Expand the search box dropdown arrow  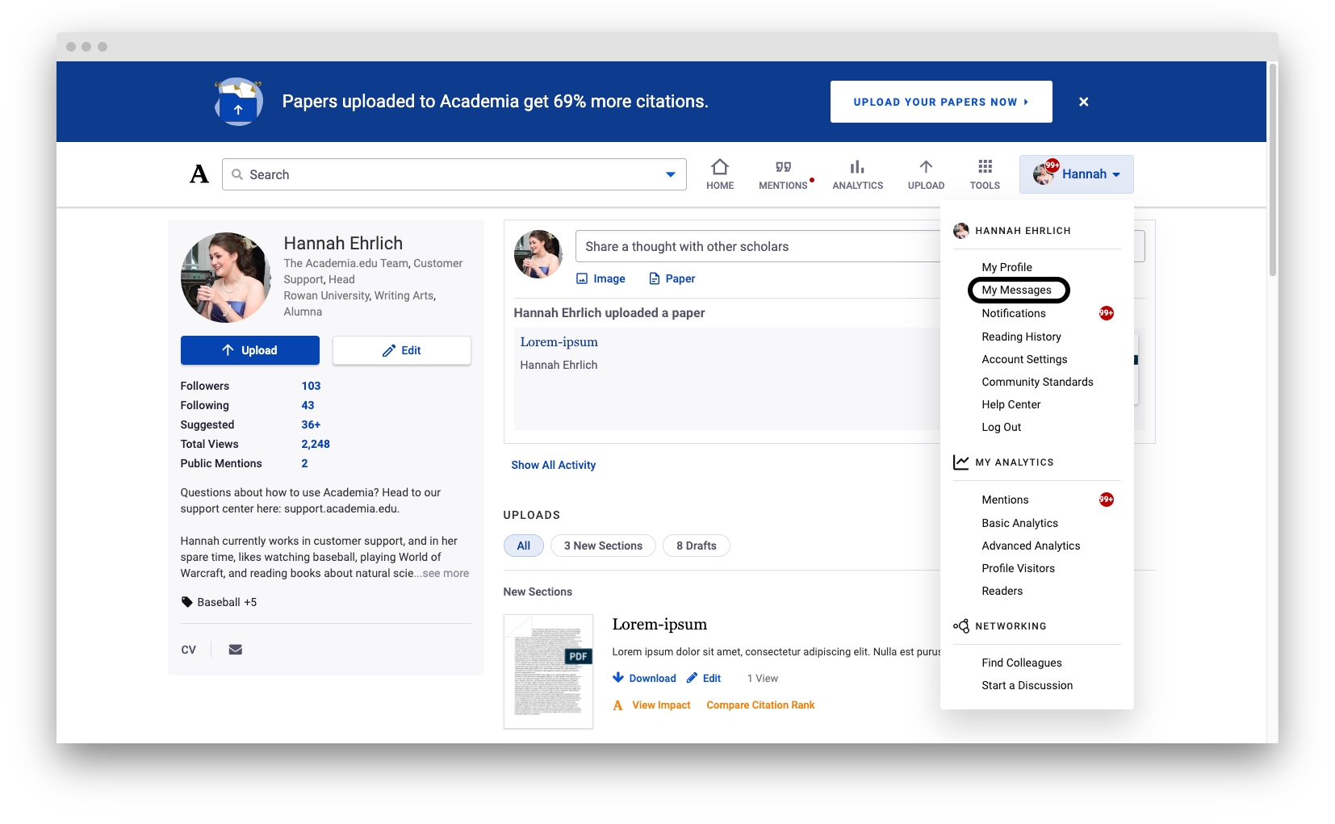pos(671,174)
